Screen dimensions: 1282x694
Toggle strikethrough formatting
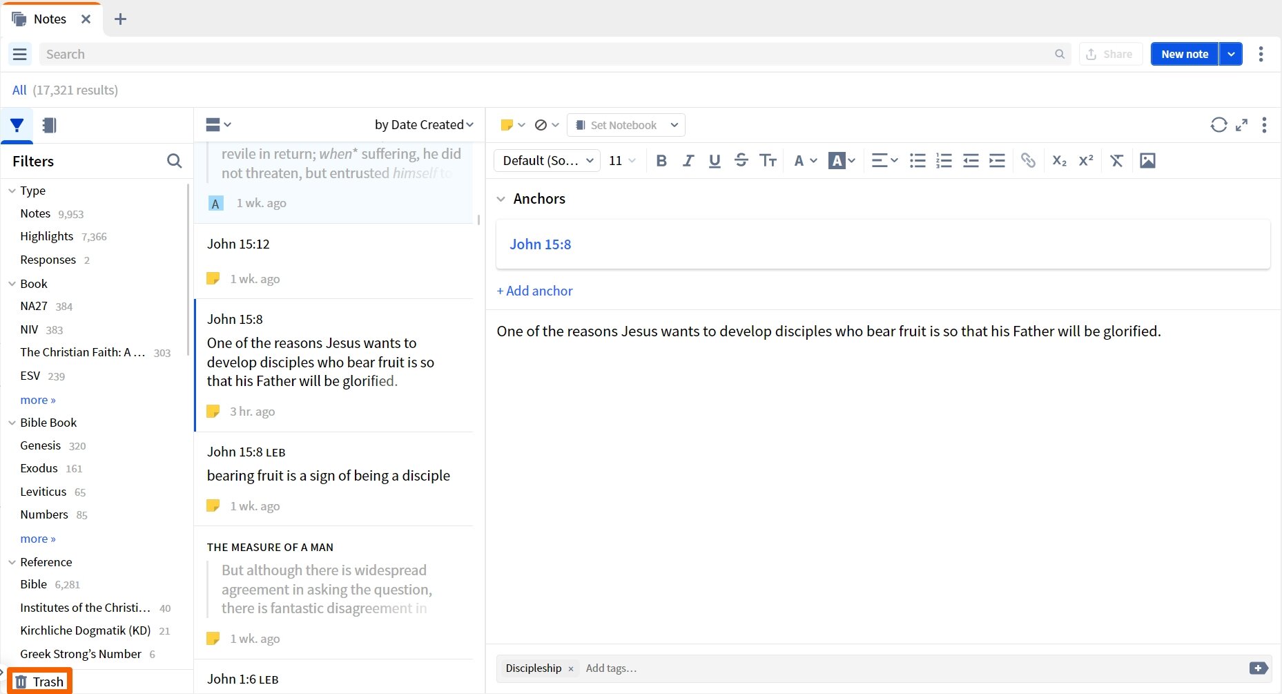741,161
